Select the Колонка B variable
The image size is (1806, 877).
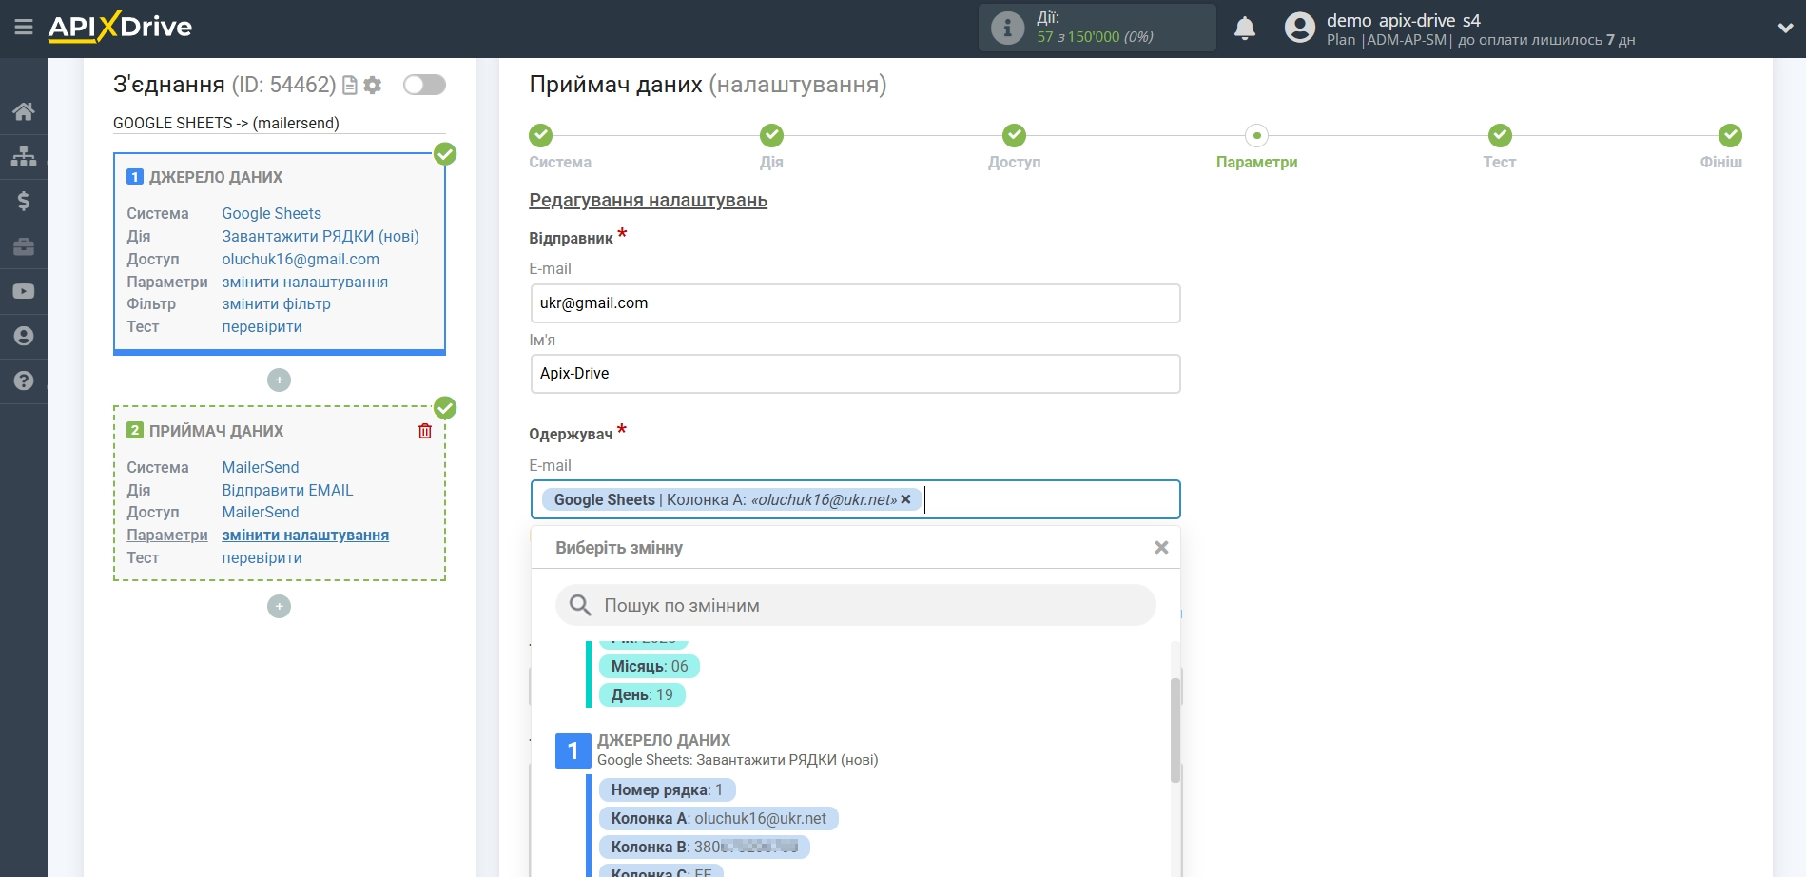coord(705,847)
